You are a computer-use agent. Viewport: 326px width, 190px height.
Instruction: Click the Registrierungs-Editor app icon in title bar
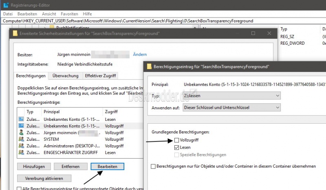click(x=6, y=5)
